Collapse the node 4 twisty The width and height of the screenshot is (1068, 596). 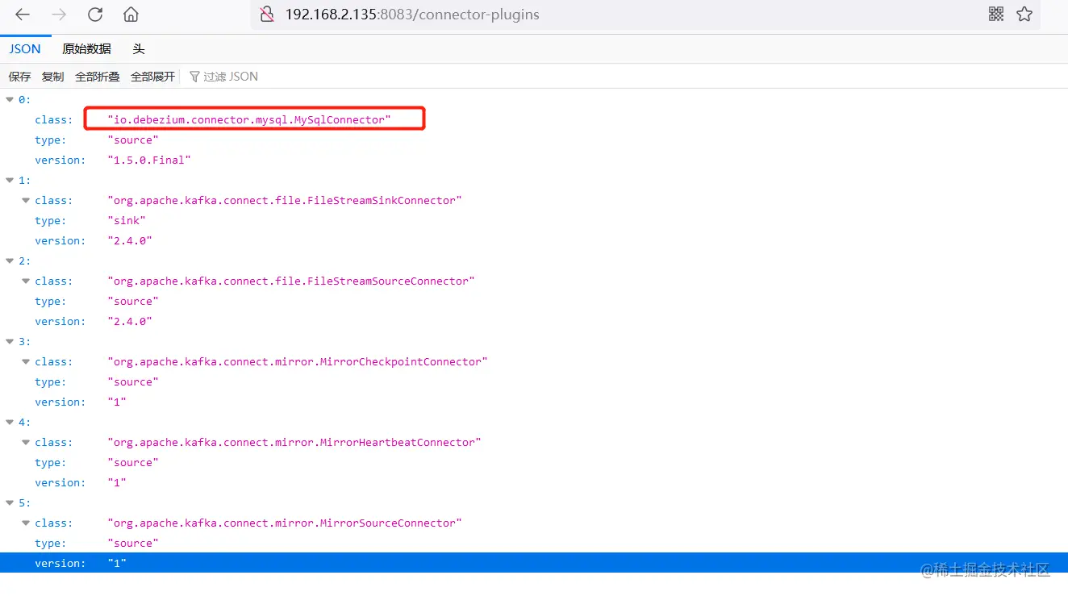(10, 422)
